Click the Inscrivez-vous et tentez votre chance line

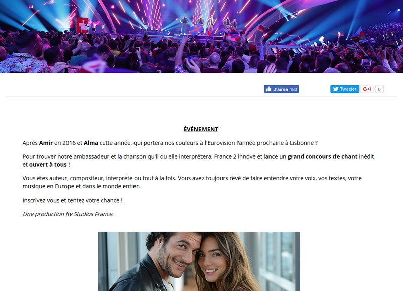click(73, 200)
